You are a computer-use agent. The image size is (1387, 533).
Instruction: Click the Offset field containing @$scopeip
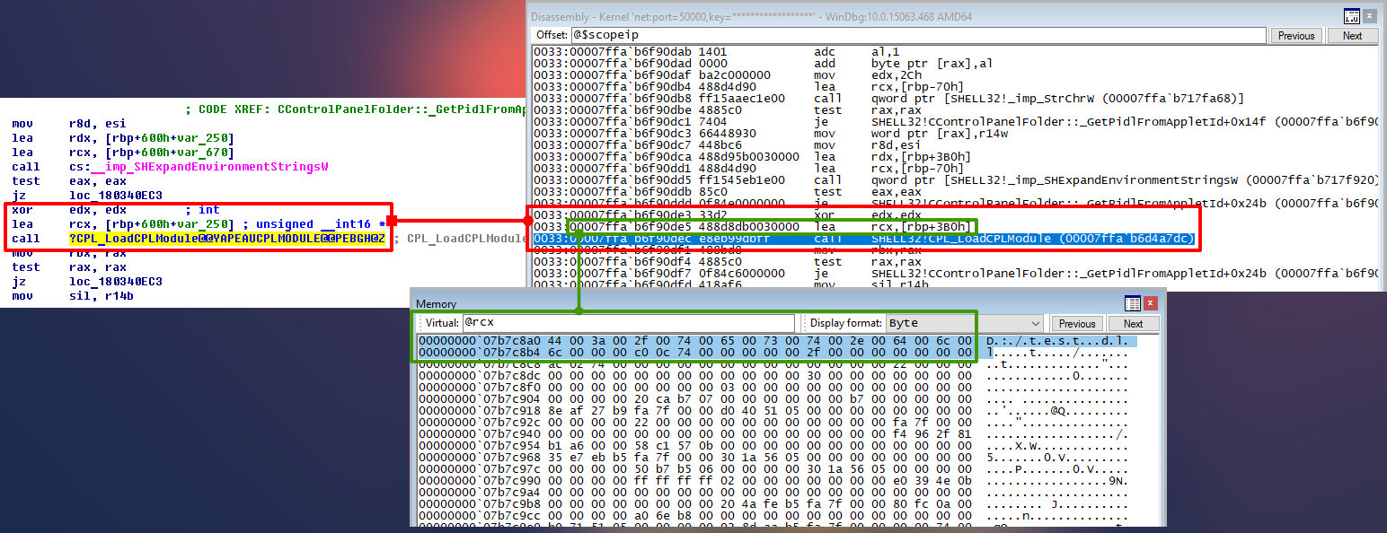pos(916,36)
